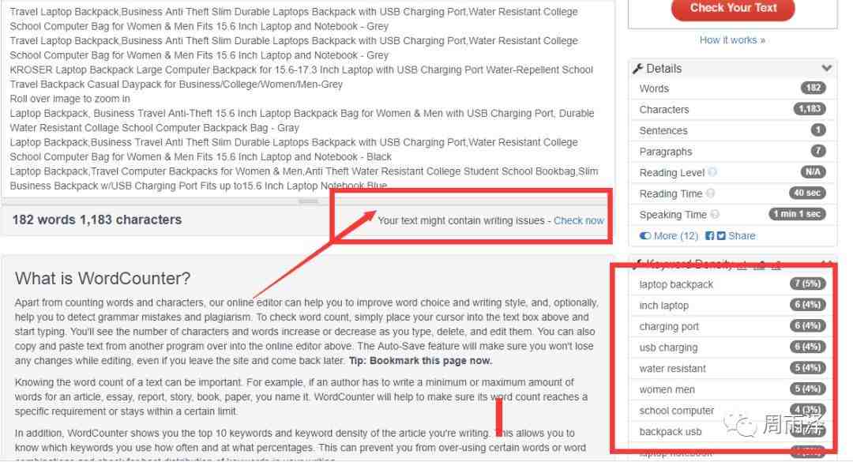Click the Reading Time label
Viewport: 853px width, 462px height.
[x=671, y=193]
